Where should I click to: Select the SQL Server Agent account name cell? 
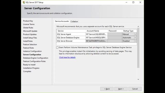click(96, 34)
